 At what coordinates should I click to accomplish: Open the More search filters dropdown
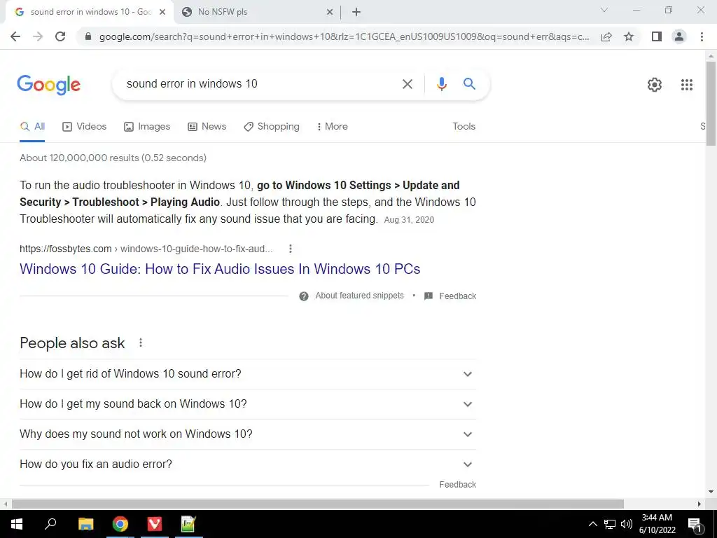click(x=332, y=127)
